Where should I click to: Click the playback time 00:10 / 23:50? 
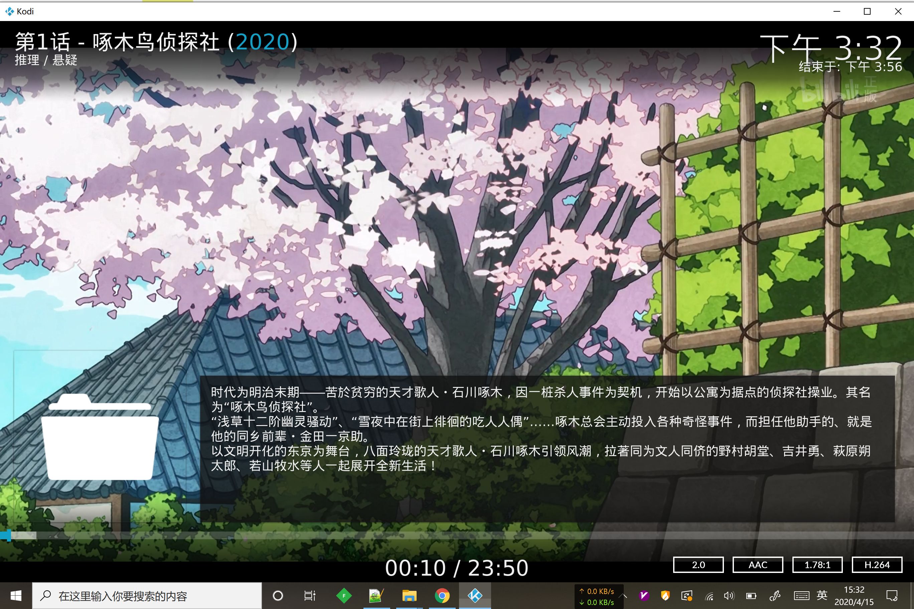pos(457,568)
